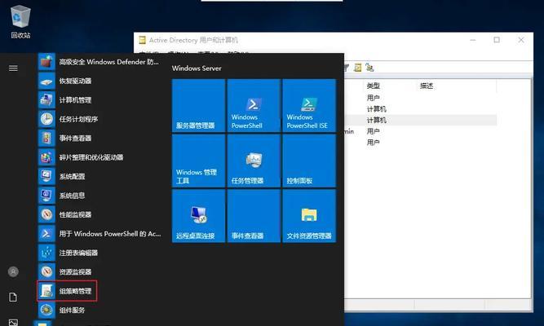Open 恢复驱动器 from the app list
Screen dimensions: 544x326
tap(100, 81)
